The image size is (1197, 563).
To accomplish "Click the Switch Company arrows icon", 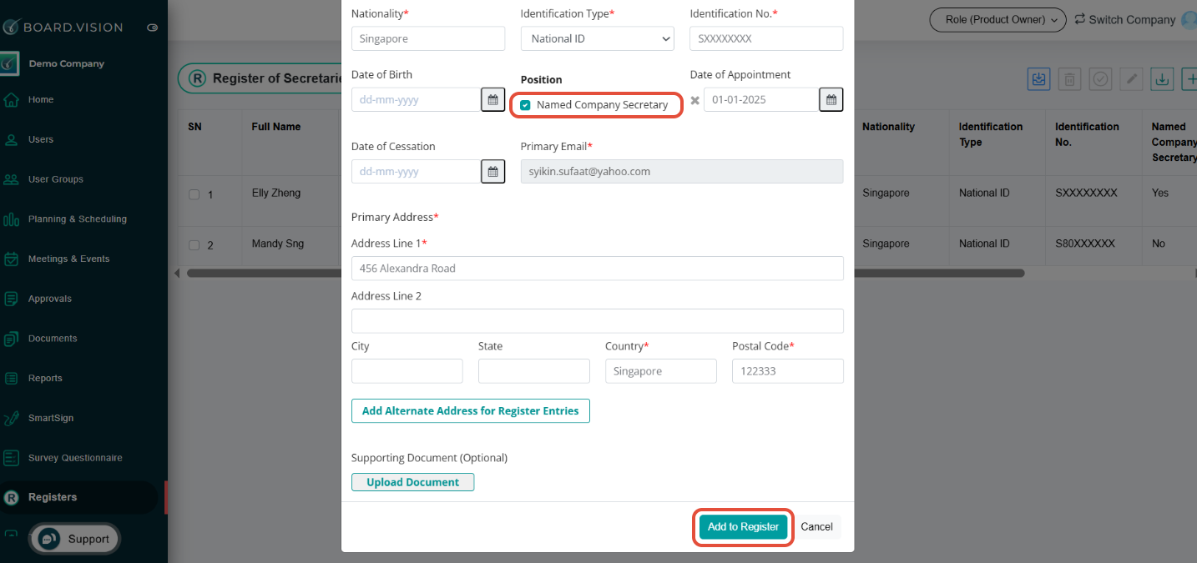I will (1080, 19).
